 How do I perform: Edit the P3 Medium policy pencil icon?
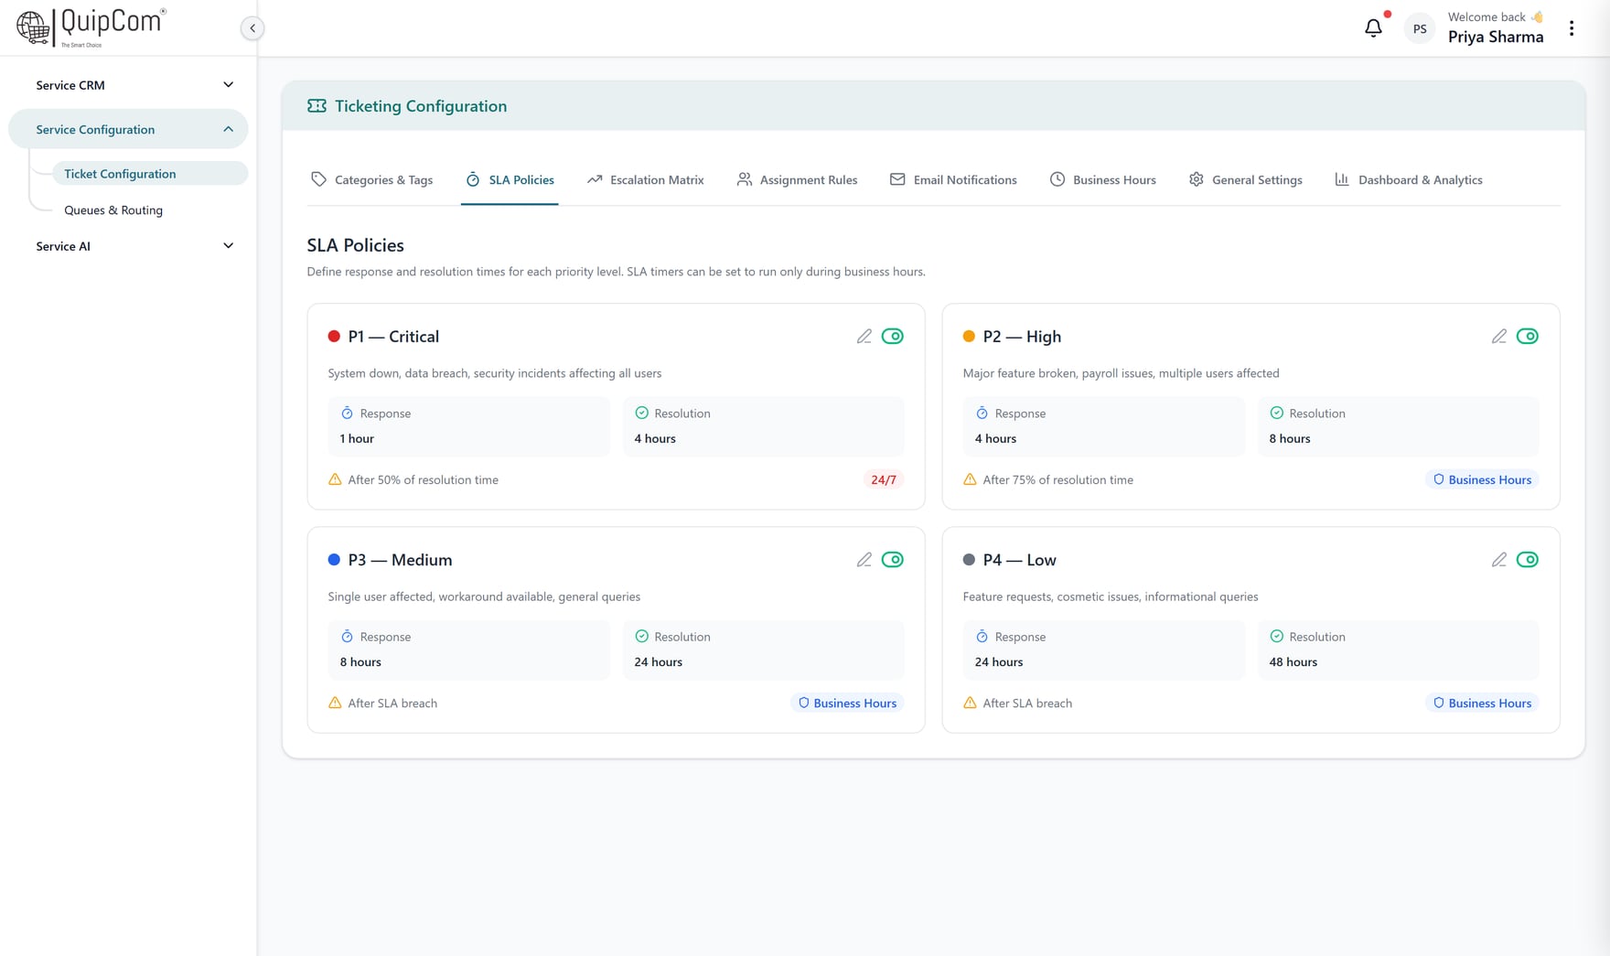[x=864, y=560]
